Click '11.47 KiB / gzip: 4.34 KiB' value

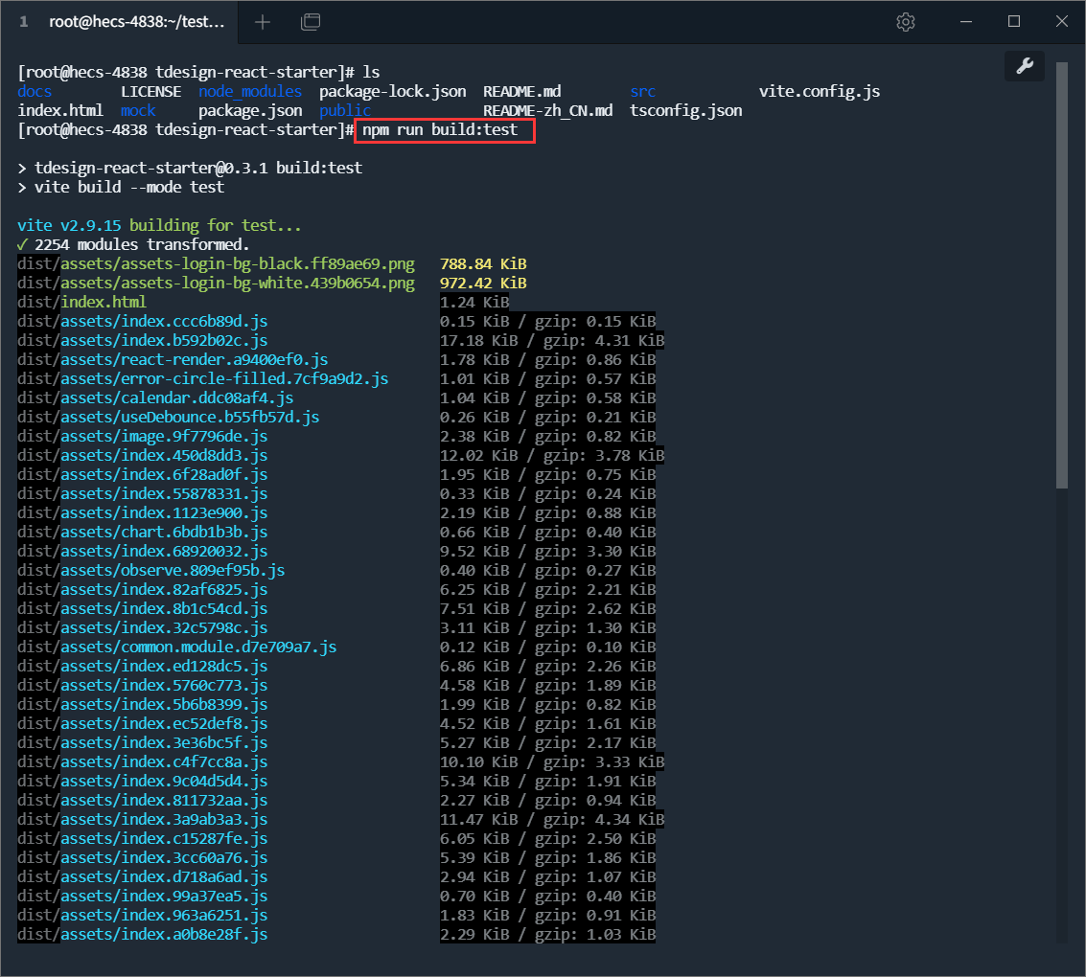tap(552, 819)
